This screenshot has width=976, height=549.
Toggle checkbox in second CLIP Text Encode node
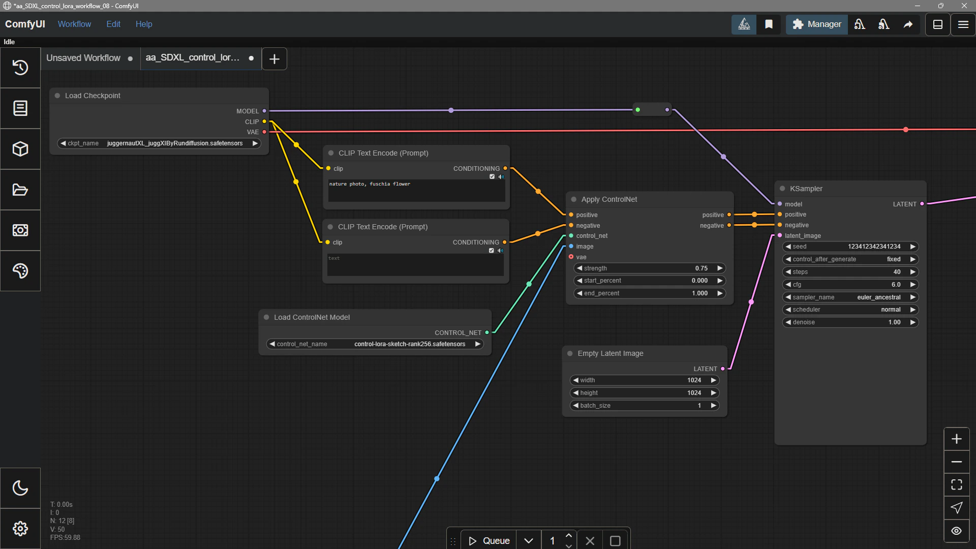492,251
